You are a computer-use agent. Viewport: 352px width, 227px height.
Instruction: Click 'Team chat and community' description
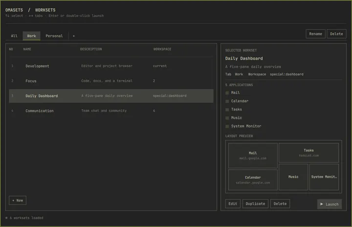point(104,111)
